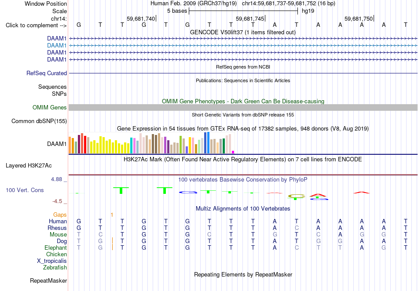418x291 pixels.
Task: Click the 'Human Feb. 2009 (GRCh37/hg19)' header text
Action: point(194,4)
